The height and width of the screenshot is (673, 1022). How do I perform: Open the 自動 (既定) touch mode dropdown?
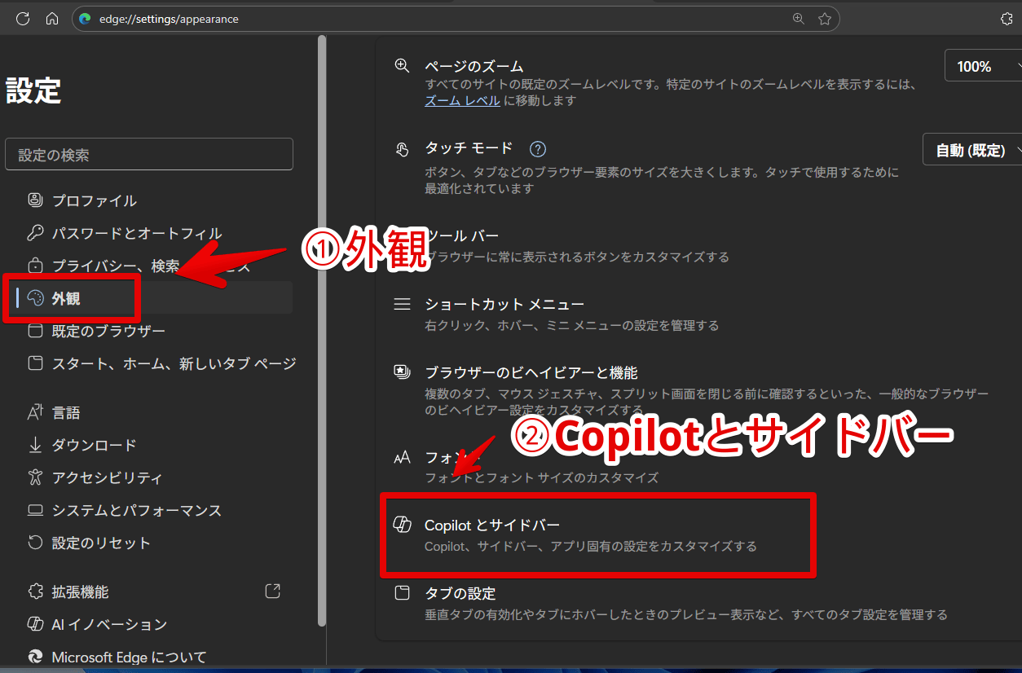[x=972, y=150]
